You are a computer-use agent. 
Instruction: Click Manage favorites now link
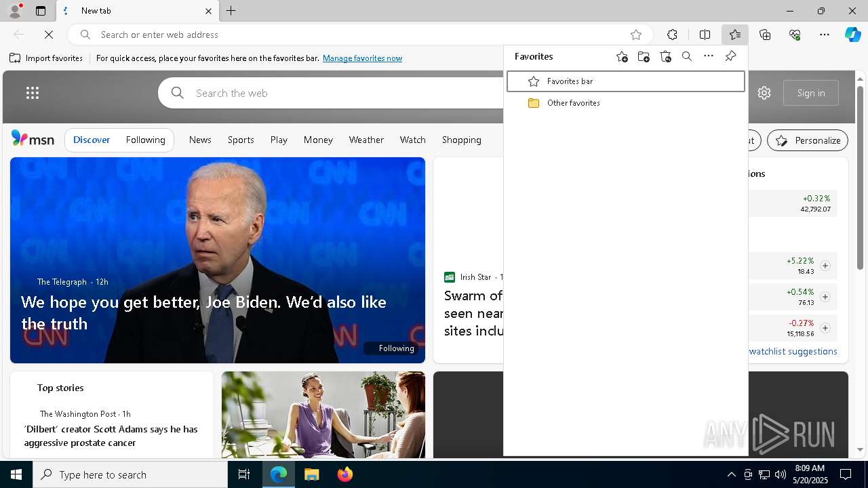click(x=362, y=58)
